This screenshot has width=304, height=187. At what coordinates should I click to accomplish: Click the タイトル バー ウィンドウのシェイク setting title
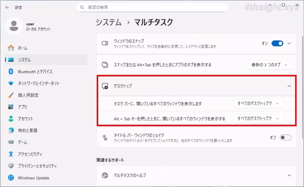(x=139, y=135)
